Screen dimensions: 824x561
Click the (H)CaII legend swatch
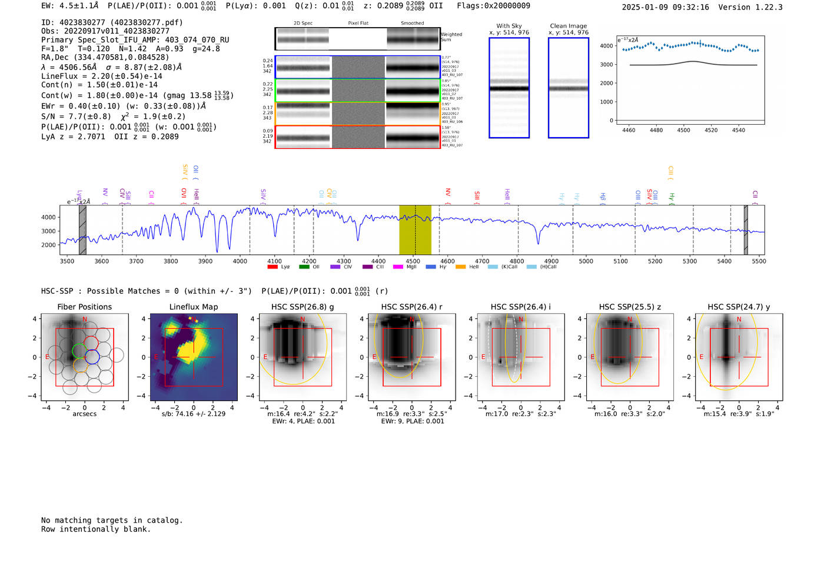531,267
